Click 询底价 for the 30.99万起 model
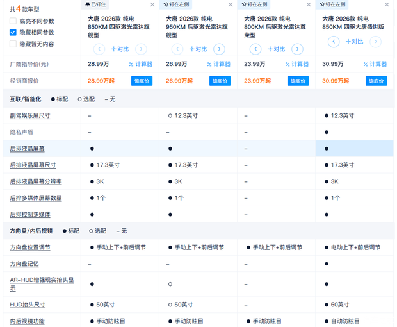The width and height of the screenshot is (397, 327). pos(377,81)
